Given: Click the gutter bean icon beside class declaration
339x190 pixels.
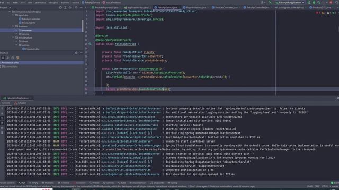Looking at the screenshot, I should coord(90,44).
